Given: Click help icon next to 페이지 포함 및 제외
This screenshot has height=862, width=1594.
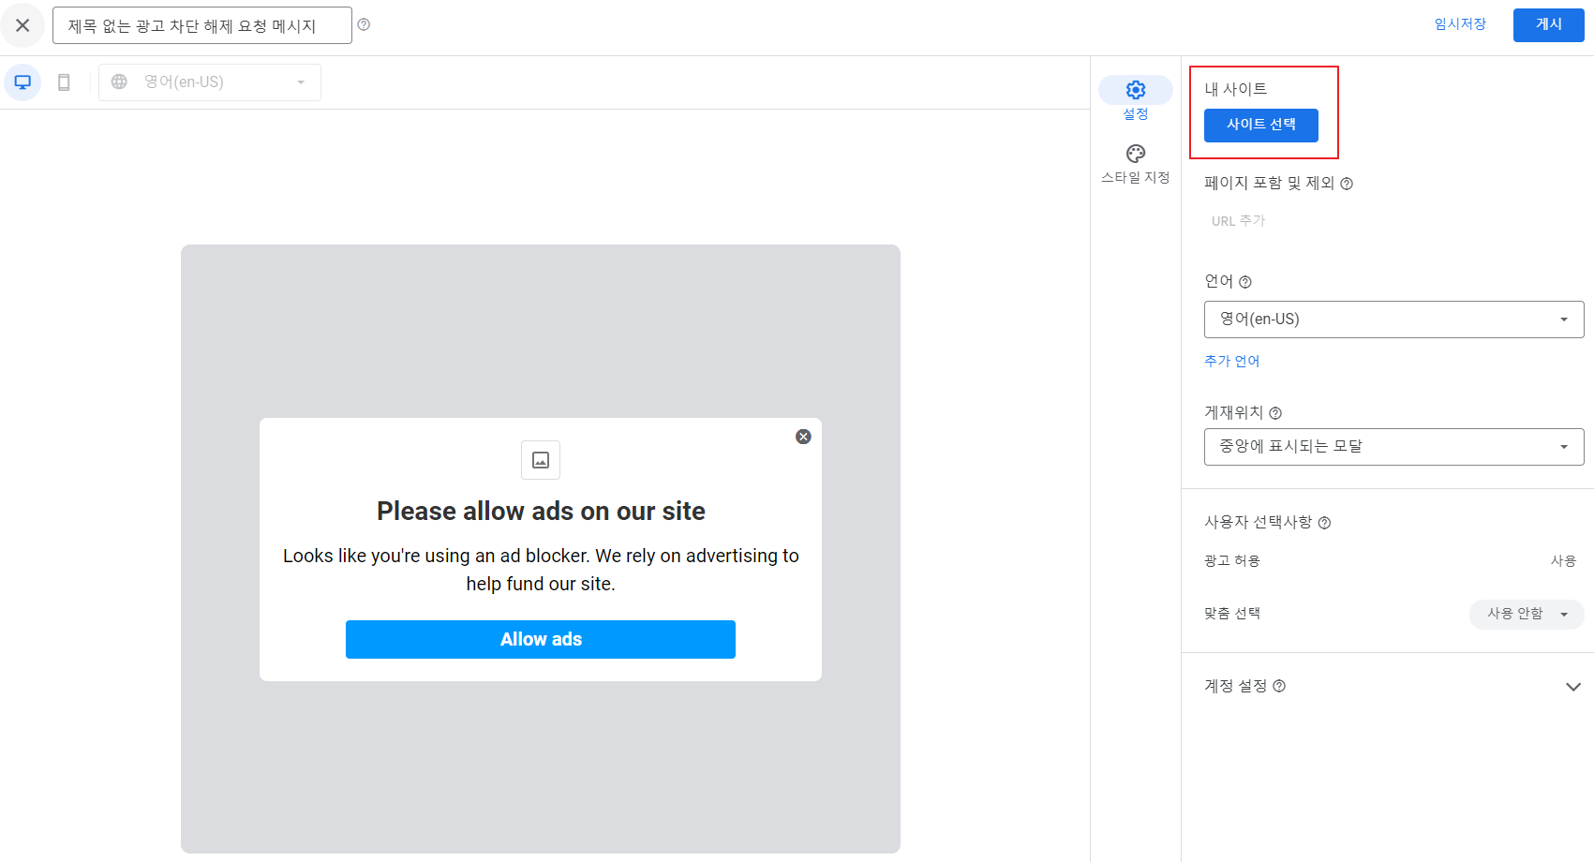Looking at the screenshot, I should click(x=1347, y=184).
